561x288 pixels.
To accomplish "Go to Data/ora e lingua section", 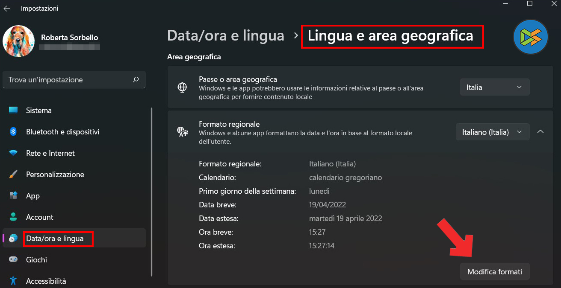I will pos(55,239).
